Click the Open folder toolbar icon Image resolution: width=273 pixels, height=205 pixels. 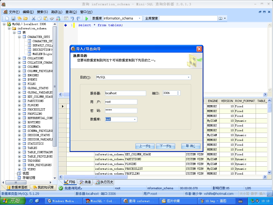pos(25,18)
